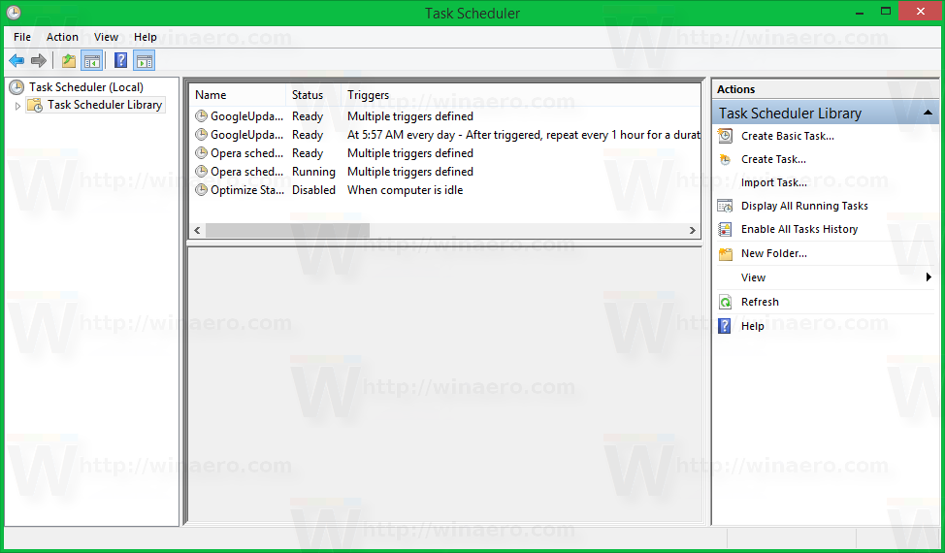
Task: Toggle Show/Hide Action Pane toolbar icon
Action: point(145,60)
